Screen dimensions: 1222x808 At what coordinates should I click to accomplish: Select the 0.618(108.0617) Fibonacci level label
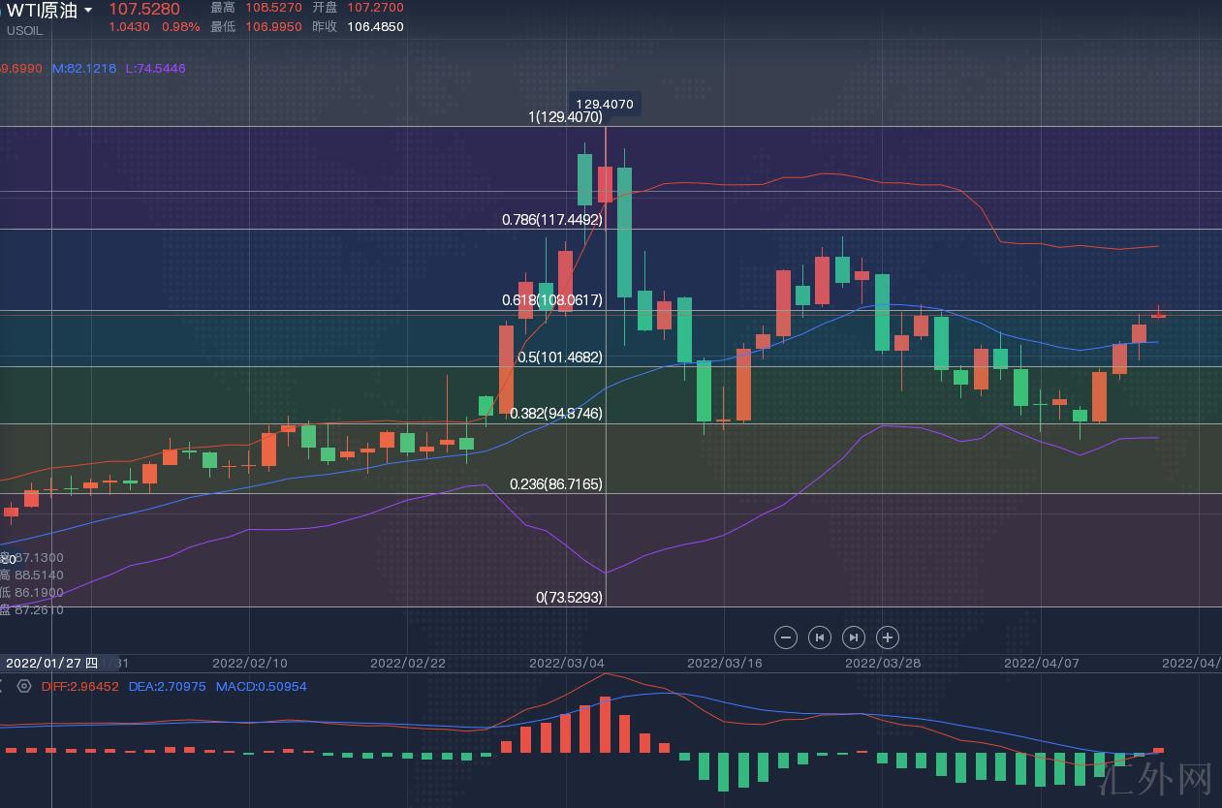552,300
